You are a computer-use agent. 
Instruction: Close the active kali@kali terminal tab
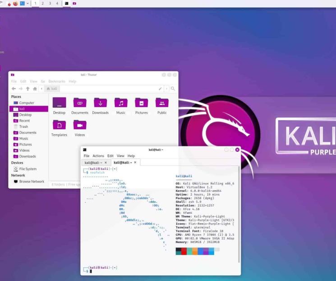point(134,162)
